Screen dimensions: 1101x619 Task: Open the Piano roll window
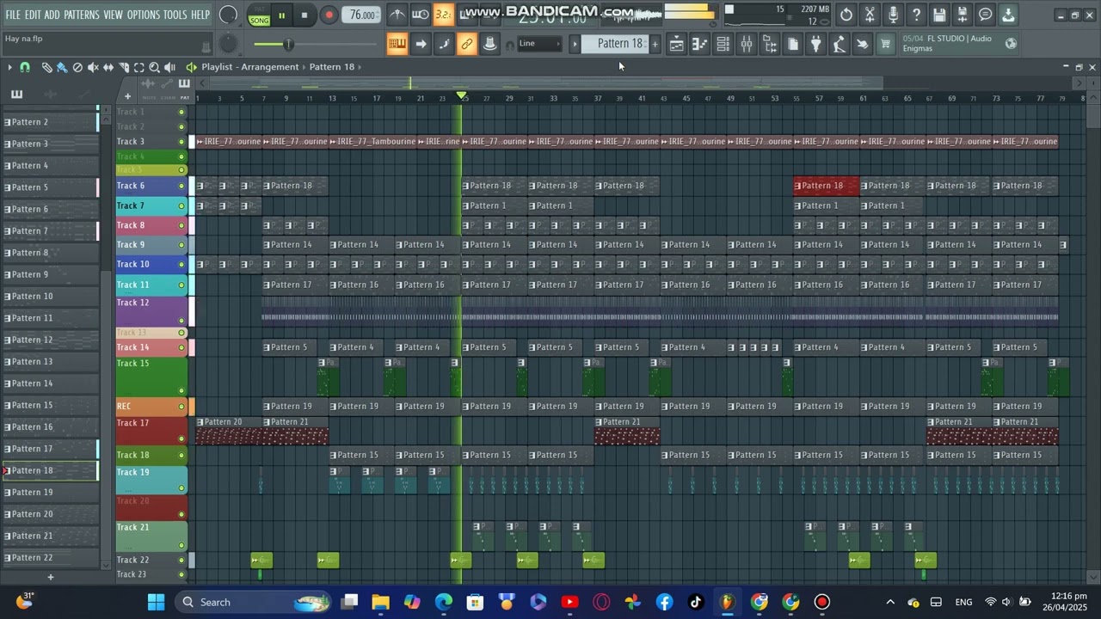[x=700, y=44]
